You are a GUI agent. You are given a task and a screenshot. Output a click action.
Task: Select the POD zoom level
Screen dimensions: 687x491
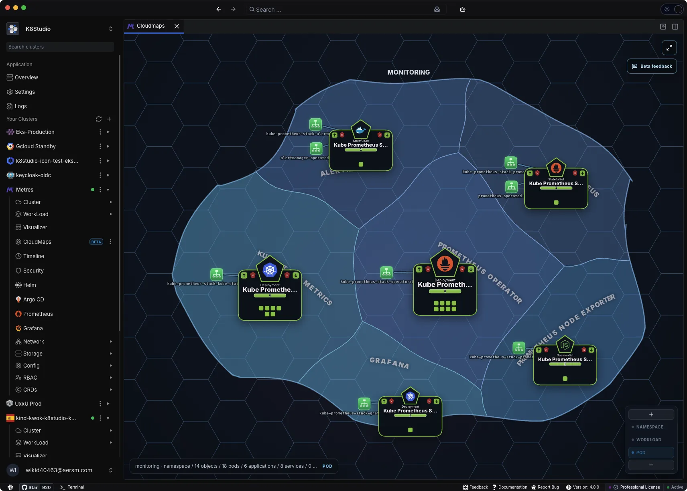pos(651,453)
